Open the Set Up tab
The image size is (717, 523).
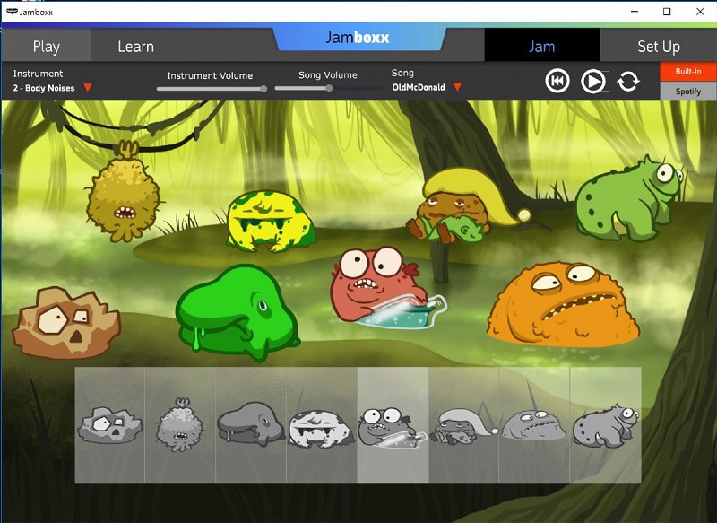coord(659,47)
